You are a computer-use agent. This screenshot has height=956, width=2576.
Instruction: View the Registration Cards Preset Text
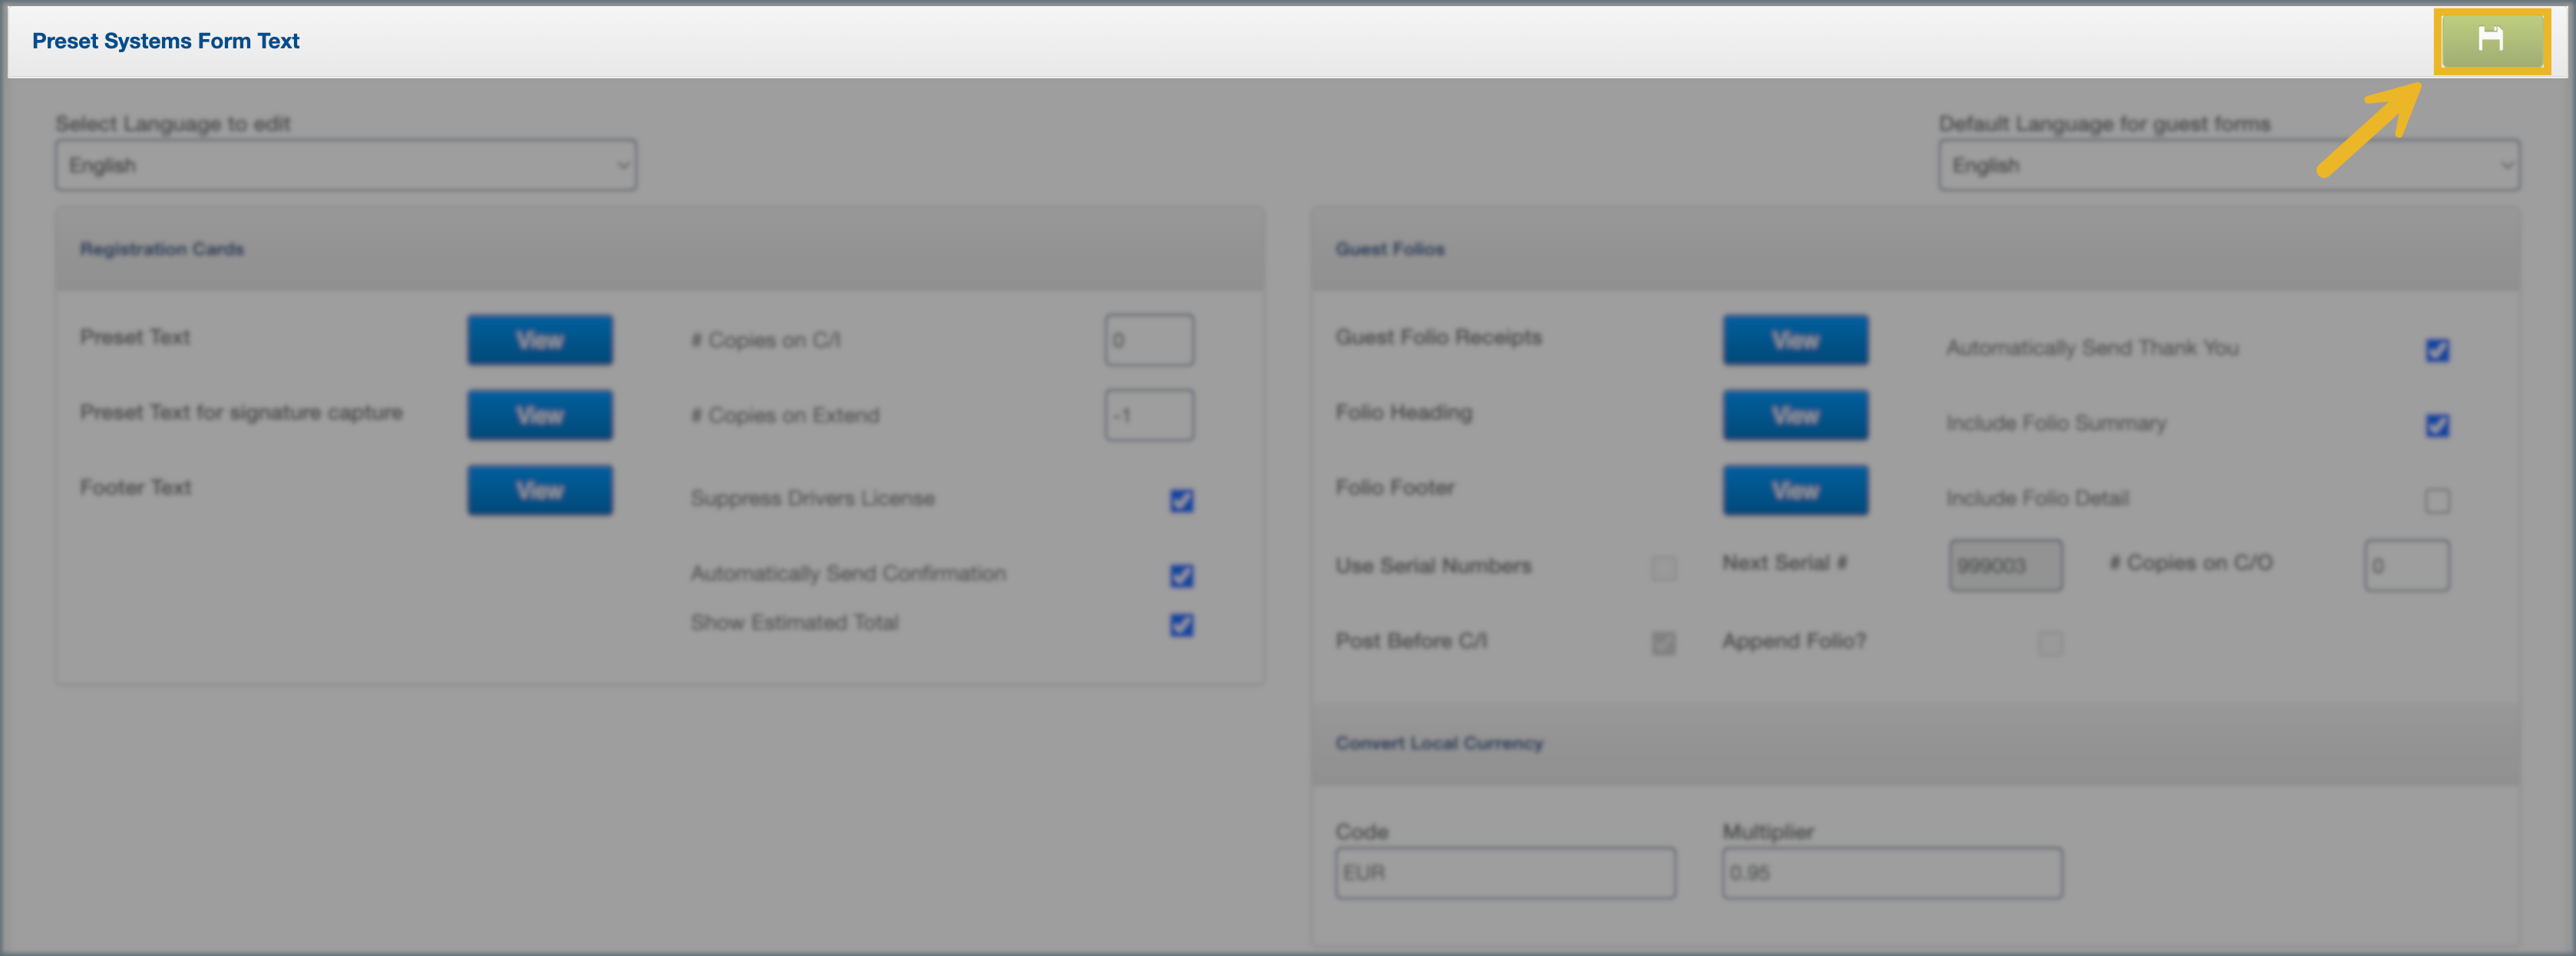[x=539, y=340]
